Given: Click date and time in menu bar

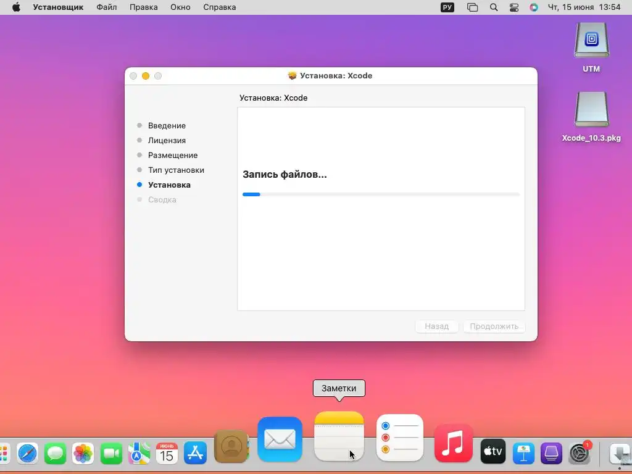Looking at the screenshot, I should (584, 7).
